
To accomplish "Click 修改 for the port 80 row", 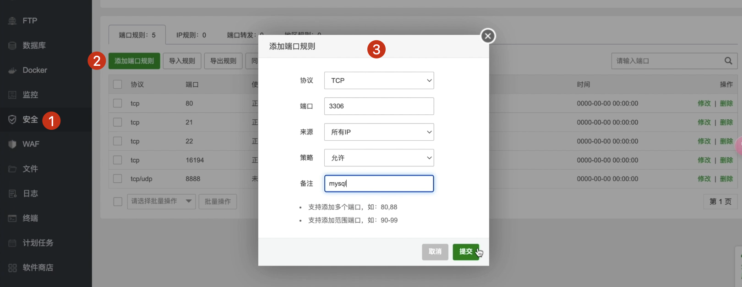I will (x=704, y=103).
